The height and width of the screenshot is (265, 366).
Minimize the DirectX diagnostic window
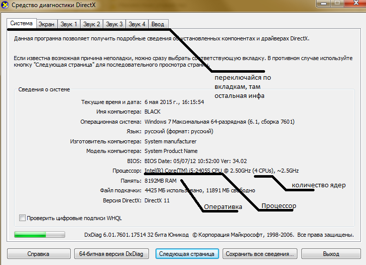pyautogui.click(x=323, y=3)
